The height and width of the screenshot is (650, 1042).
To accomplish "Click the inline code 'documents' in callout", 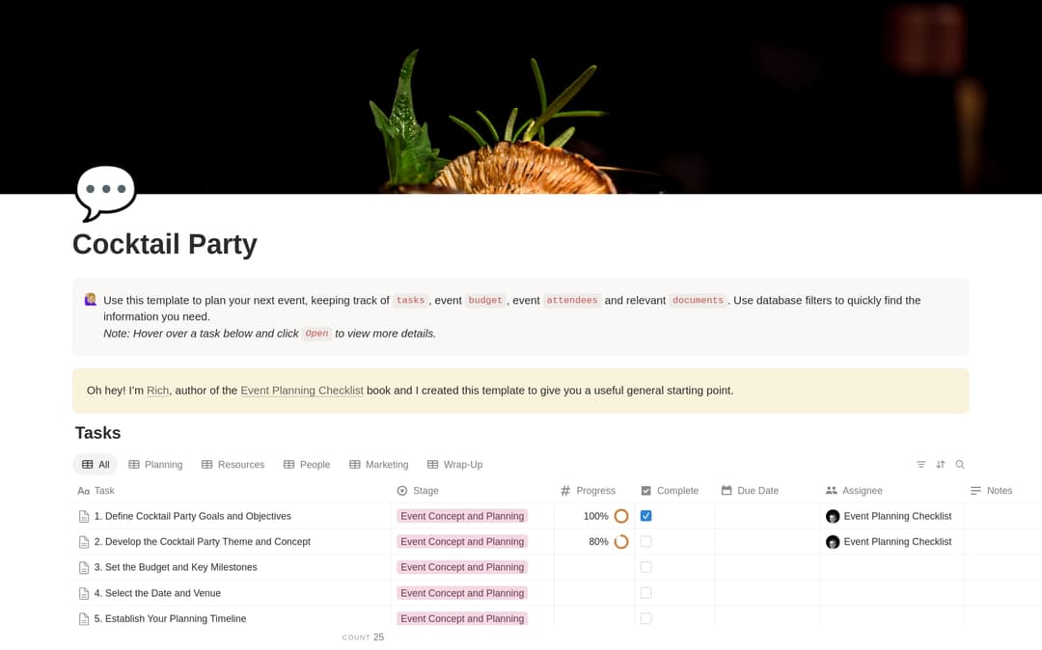I will coord(698,300).
